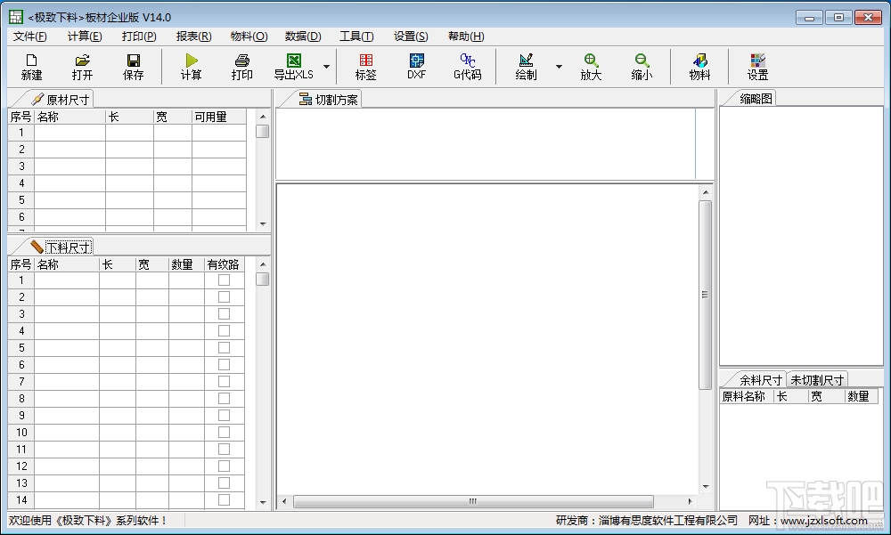Switch to the 余料尺寸 tab
The image size is (891, 535).
click(x=761, y=380)
